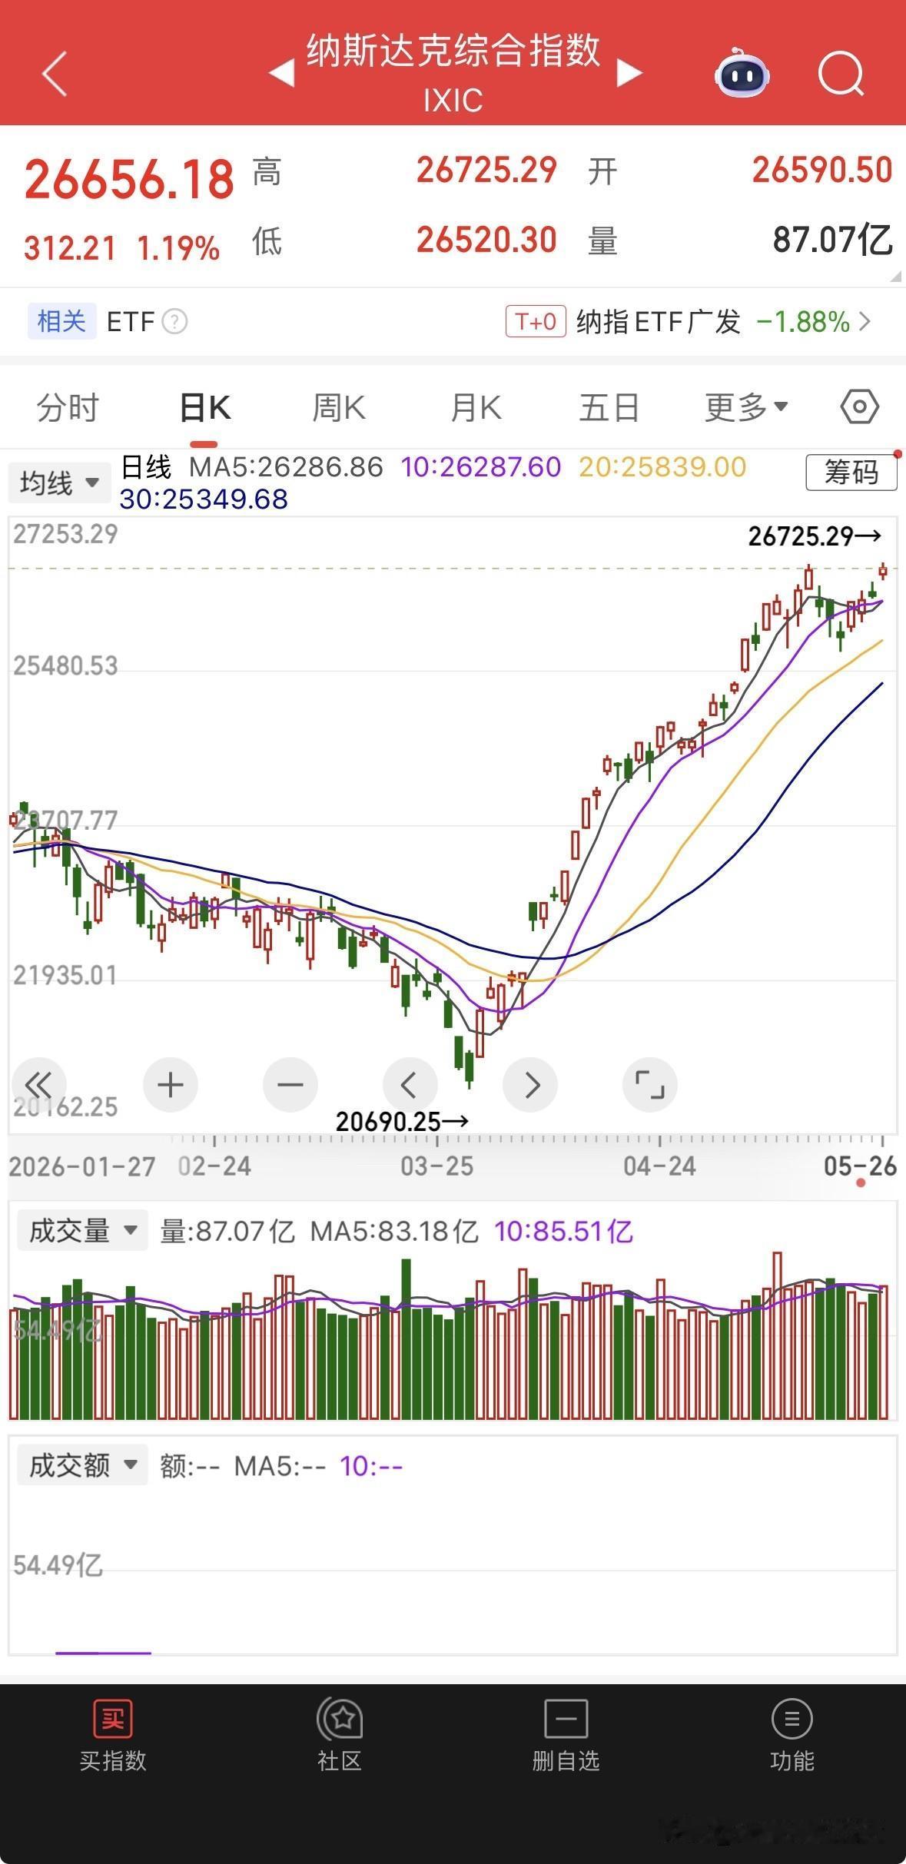The width and height of the screenshot is (906, 1864).
Task: Open the robot AI assistant
Action: click(x=742, y=74)
